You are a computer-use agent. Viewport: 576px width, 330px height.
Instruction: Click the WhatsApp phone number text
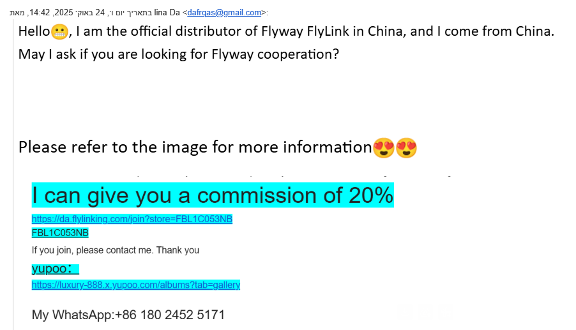click(x=171, y=315)
